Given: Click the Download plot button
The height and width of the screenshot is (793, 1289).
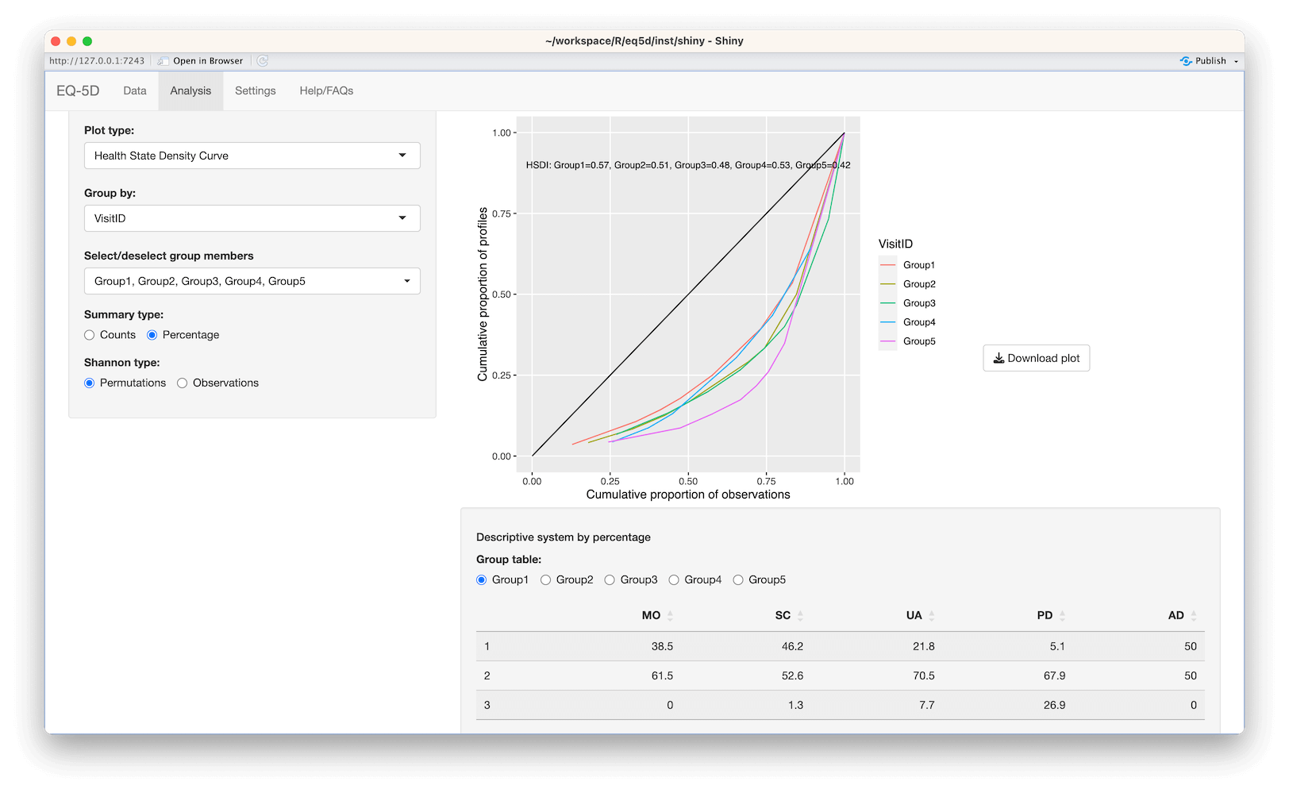Looking at the screenshot, I should pos(1036,358).
